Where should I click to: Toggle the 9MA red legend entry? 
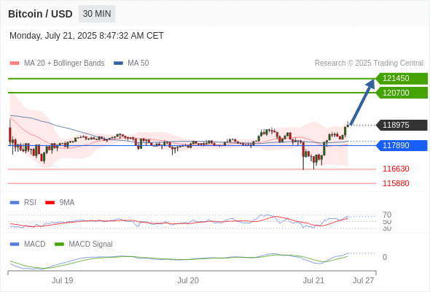[60, 202]
